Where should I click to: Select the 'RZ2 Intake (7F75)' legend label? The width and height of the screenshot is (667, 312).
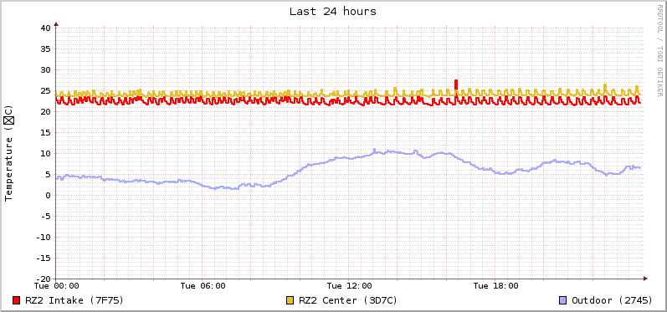click(x=74, y=300)
